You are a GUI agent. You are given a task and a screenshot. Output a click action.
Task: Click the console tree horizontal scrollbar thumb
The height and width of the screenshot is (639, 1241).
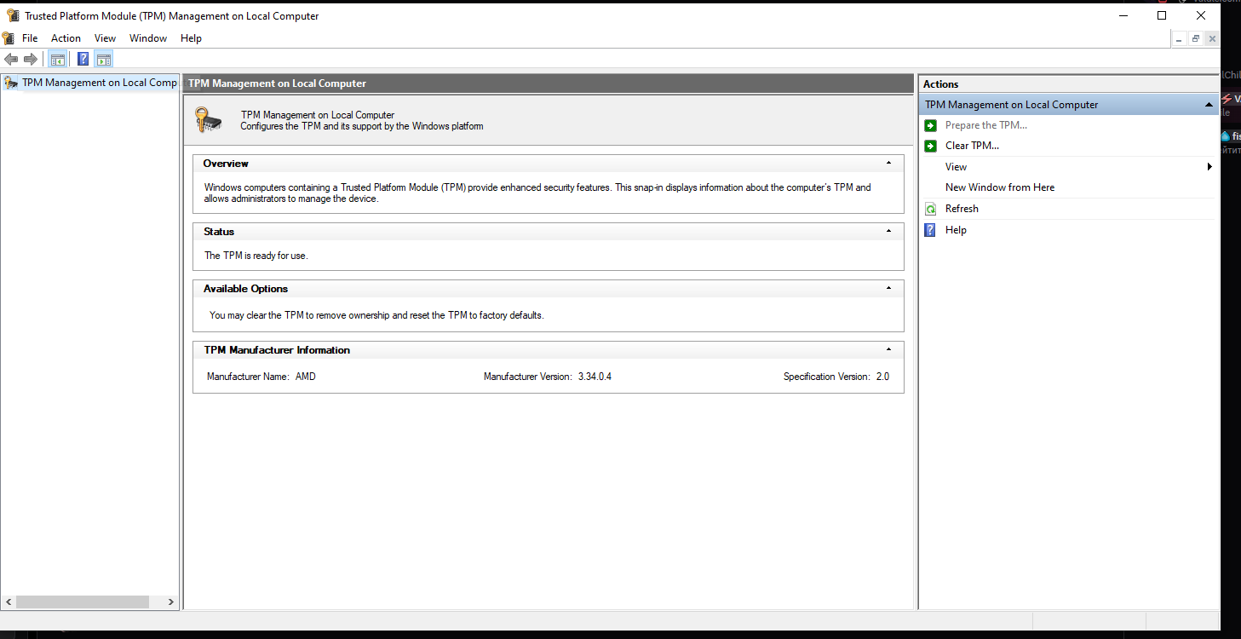click(83, 602)
